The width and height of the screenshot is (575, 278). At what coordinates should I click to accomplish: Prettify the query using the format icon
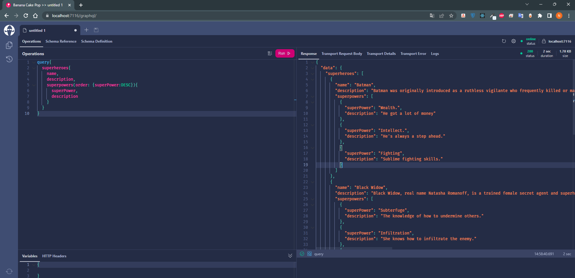click(x=269, y=53)
